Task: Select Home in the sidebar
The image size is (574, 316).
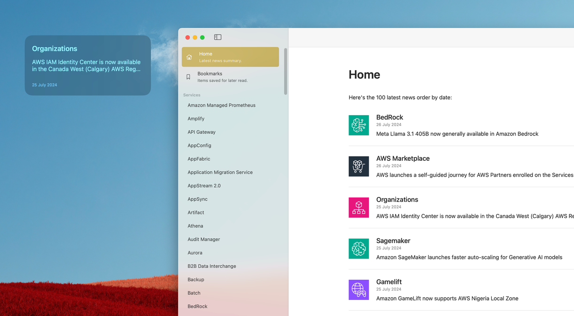Action: (230, 57)
